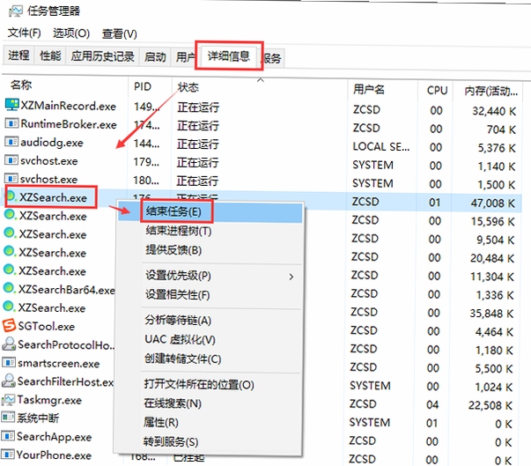Open the 选项(O) menu
Image resolution: width=531 pixels, height=466 pixels.
71,33
